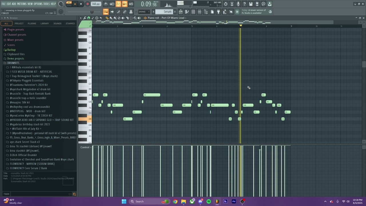
Task: Open the ADD menu
Action: point(14,4)
